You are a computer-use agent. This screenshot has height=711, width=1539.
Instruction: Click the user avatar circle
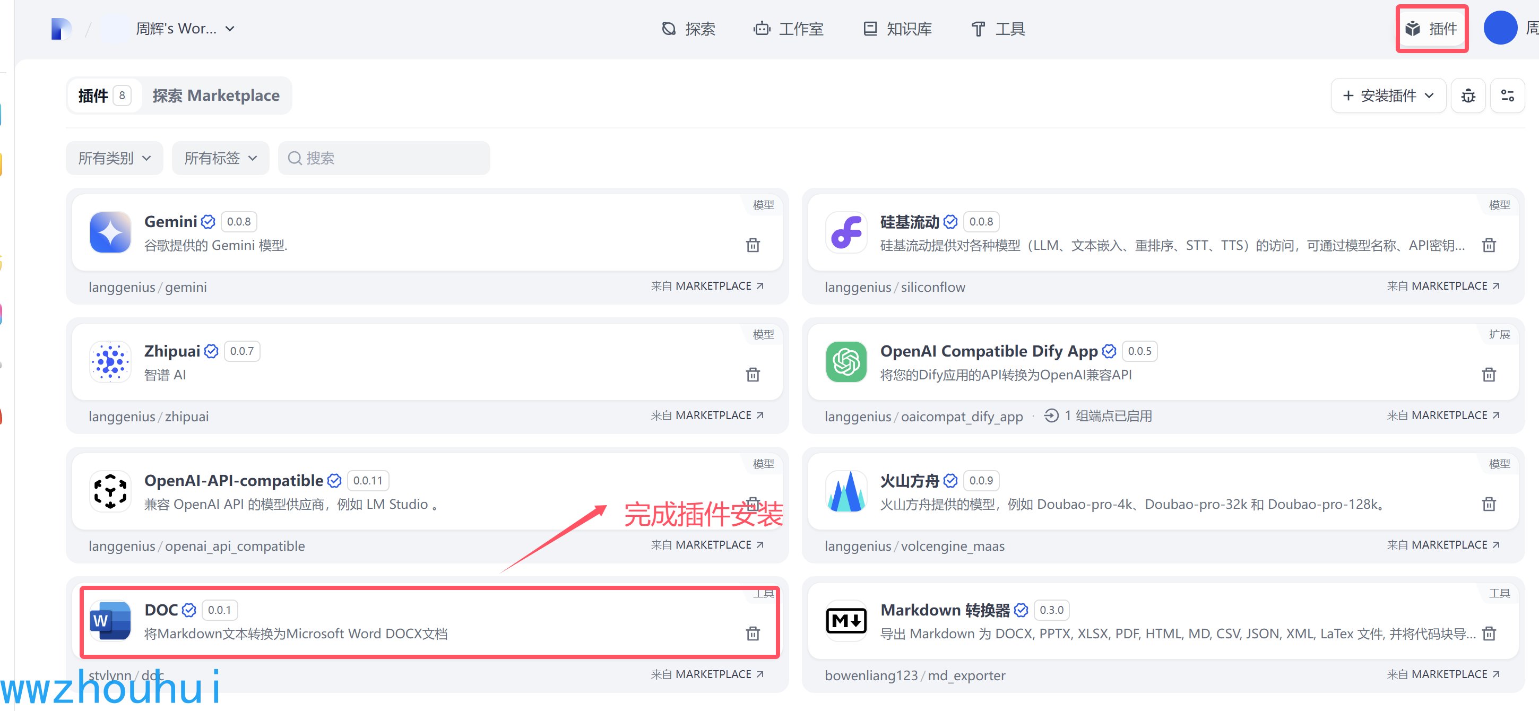[1500, 28]
